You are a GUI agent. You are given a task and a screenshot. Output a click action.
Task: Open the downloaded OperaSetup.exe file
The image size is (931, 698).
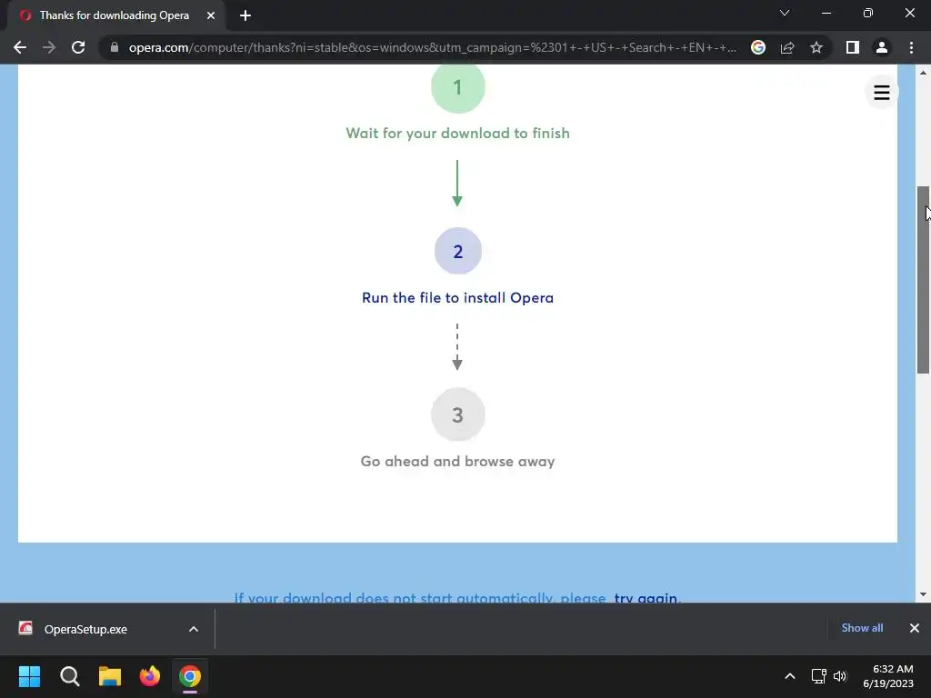click(x=85, y=629)
